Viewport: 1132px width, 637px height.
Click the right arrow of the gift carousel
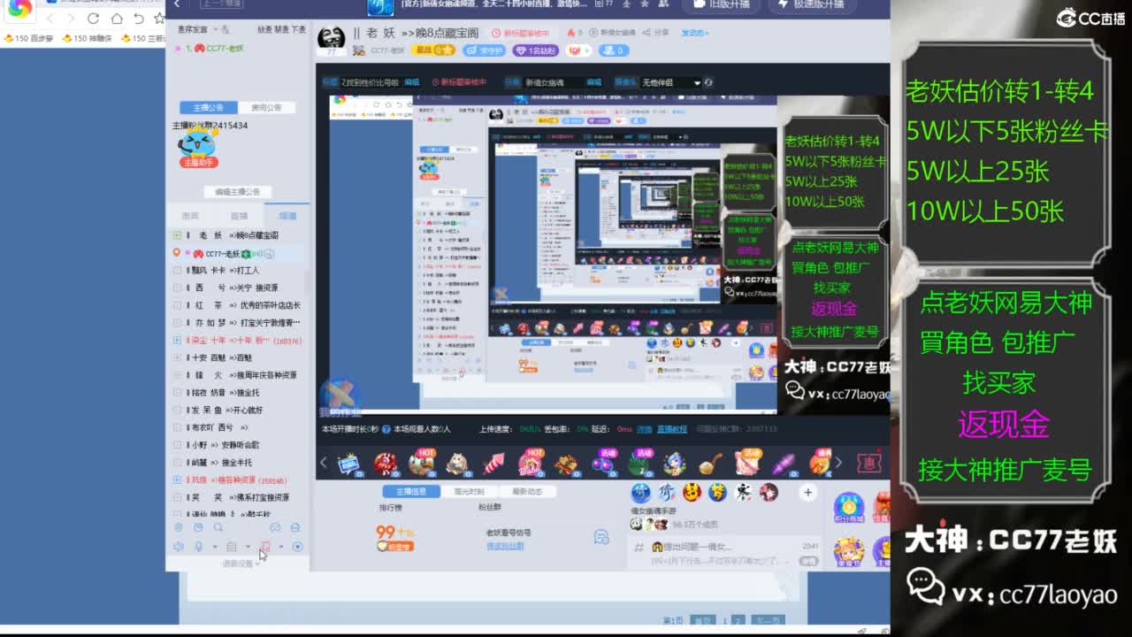(x=838, y=462)
